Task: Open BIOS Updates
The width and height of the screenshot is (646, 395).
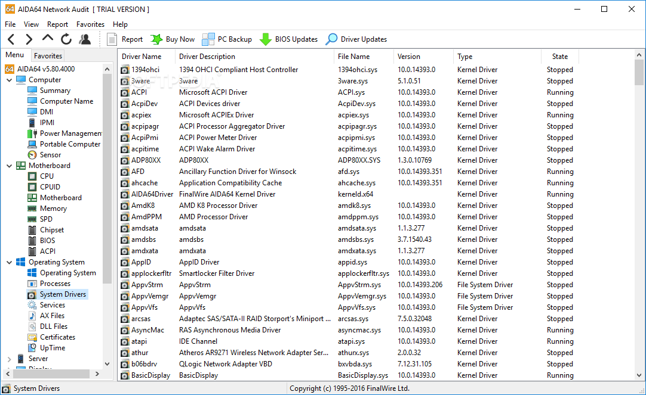Action: [289, 39]
